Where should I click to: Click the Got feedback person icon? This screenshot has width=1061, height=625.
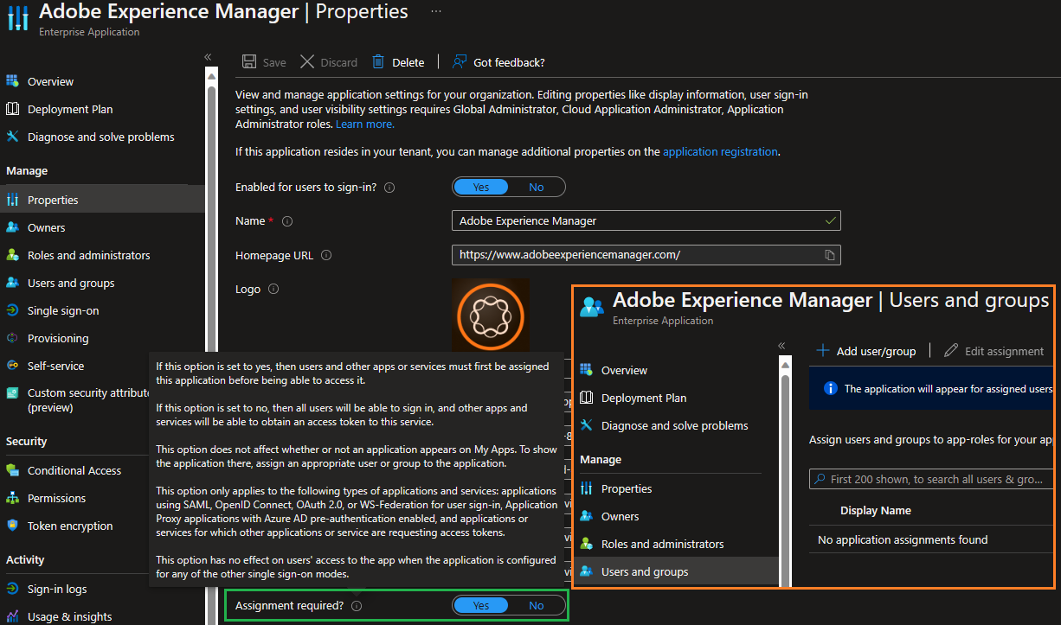coord(460,61)
